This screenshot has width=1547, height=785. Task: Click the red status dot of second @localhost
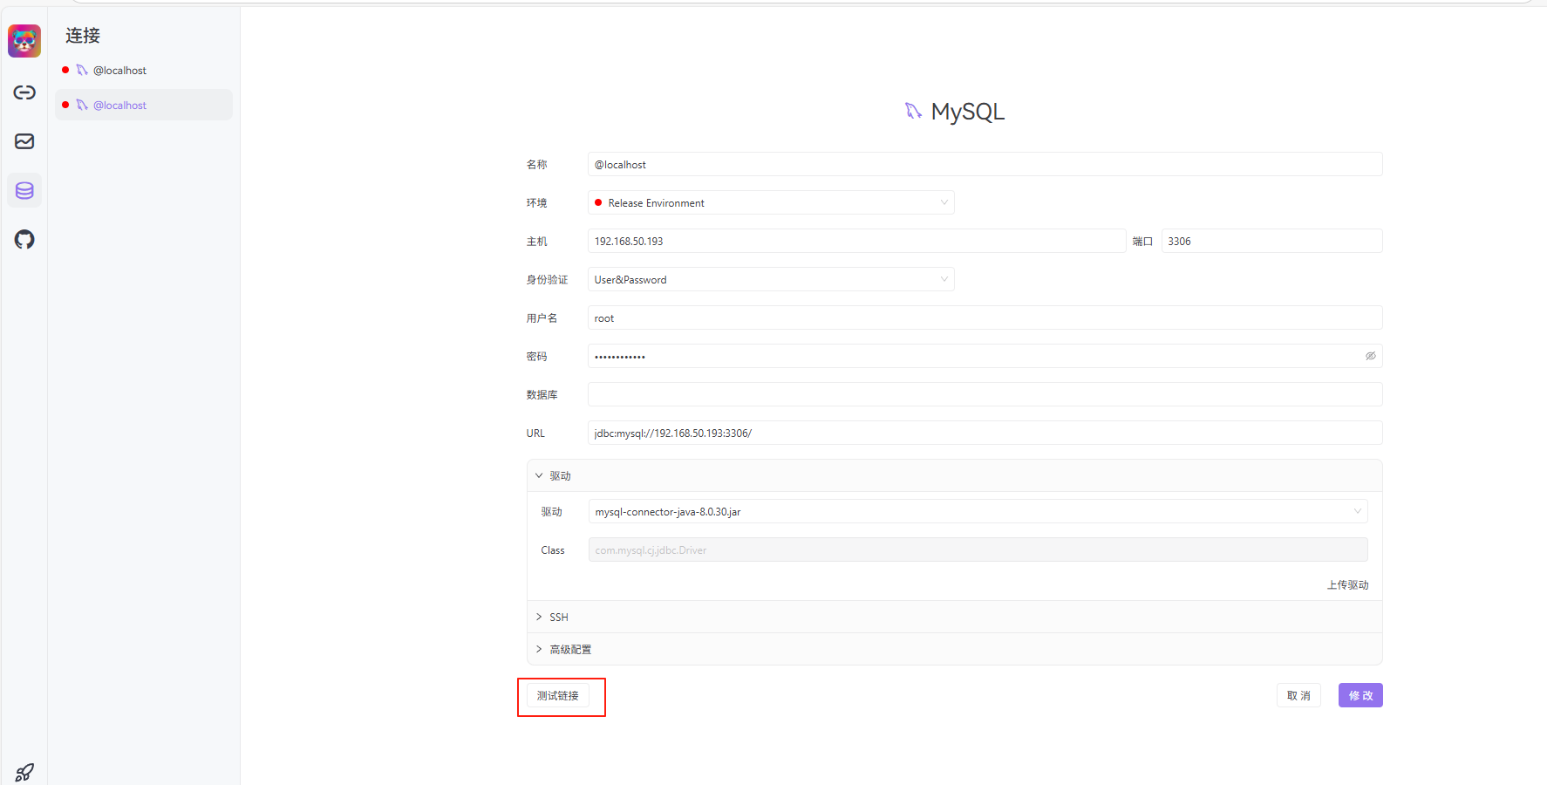pyautogui.click(x=65, y=104)
